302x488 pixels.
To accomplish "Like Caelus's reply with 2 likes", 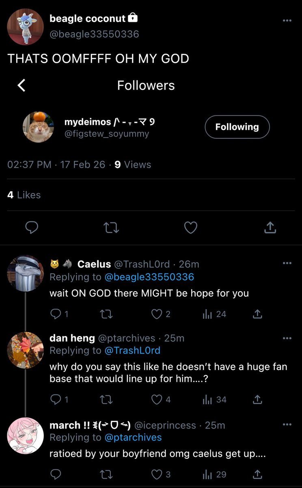I will click(160, 314).
